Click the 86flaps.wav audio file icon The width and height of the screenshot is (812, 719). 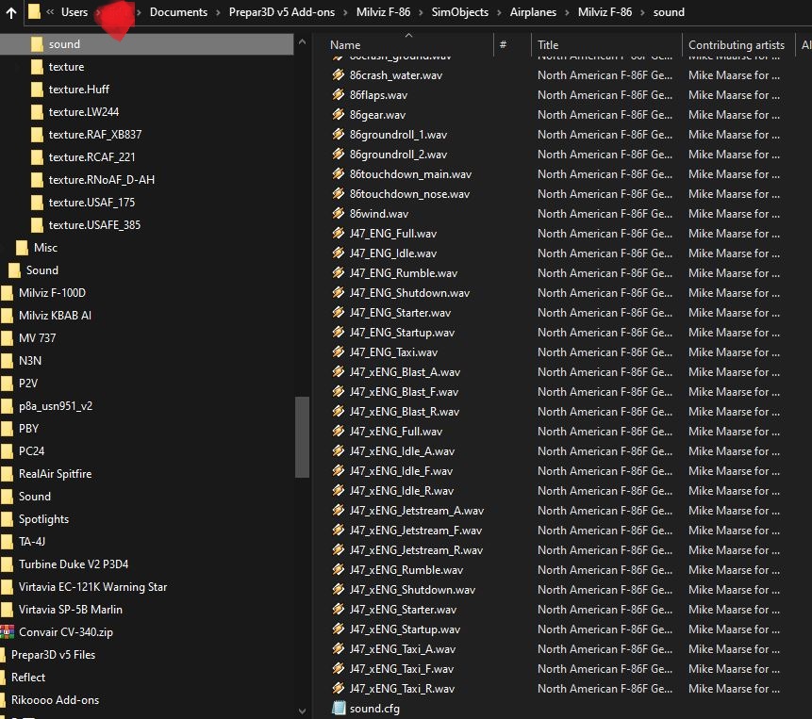coord(339,94)
